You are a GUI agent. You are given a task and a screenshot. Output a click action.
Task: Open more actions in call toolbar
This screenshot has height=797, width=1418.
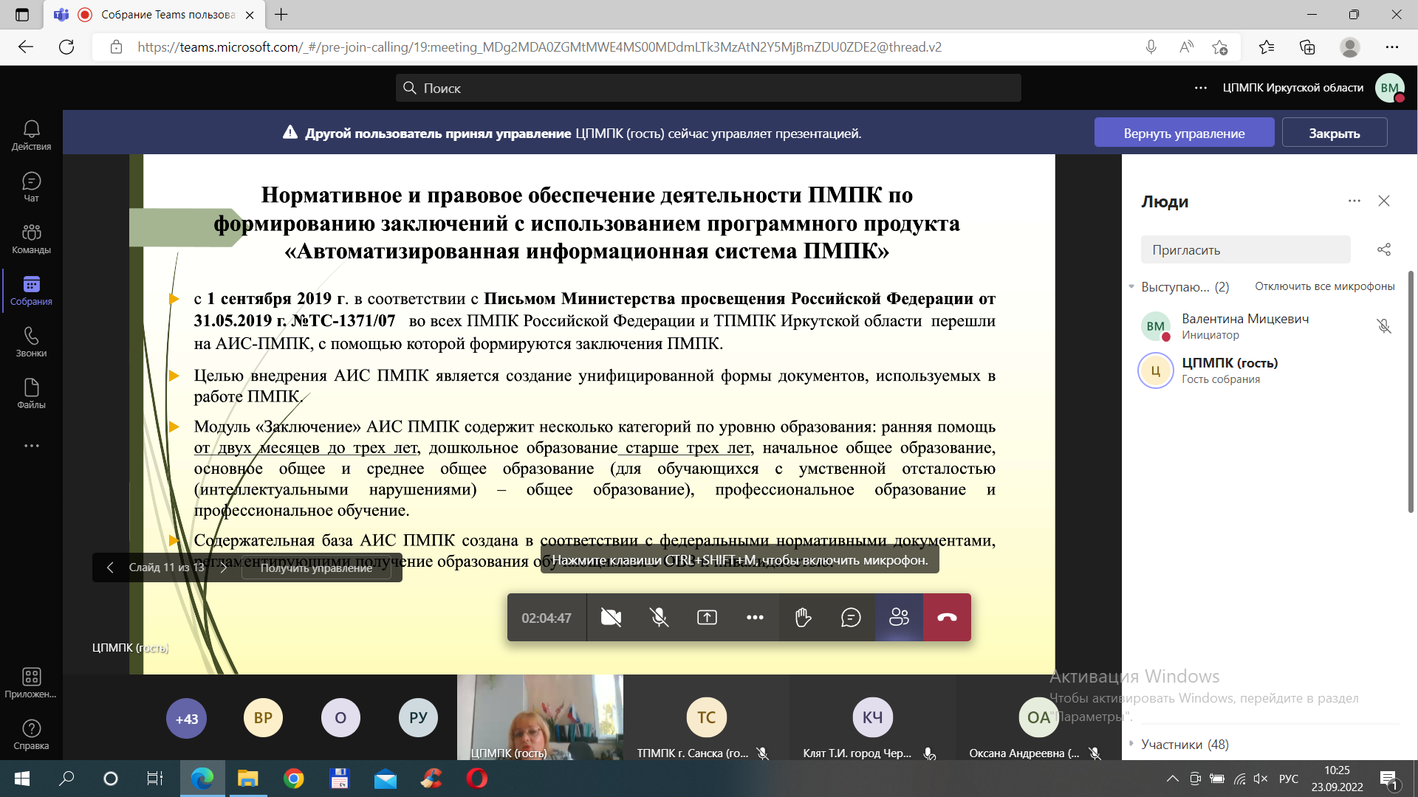755,618
